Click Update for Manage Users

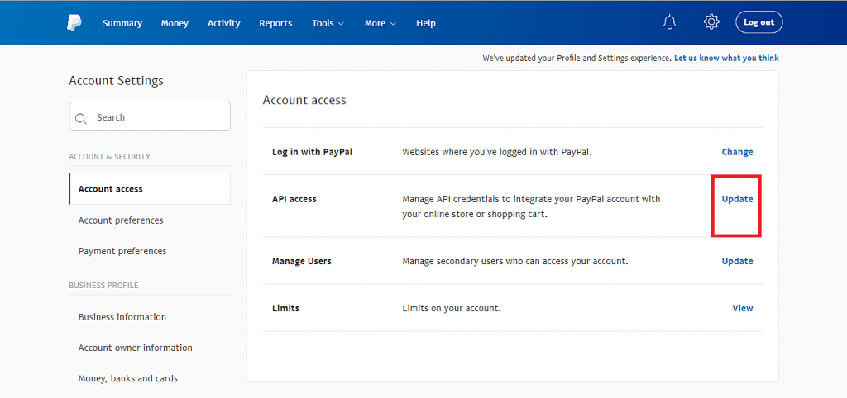737,261
